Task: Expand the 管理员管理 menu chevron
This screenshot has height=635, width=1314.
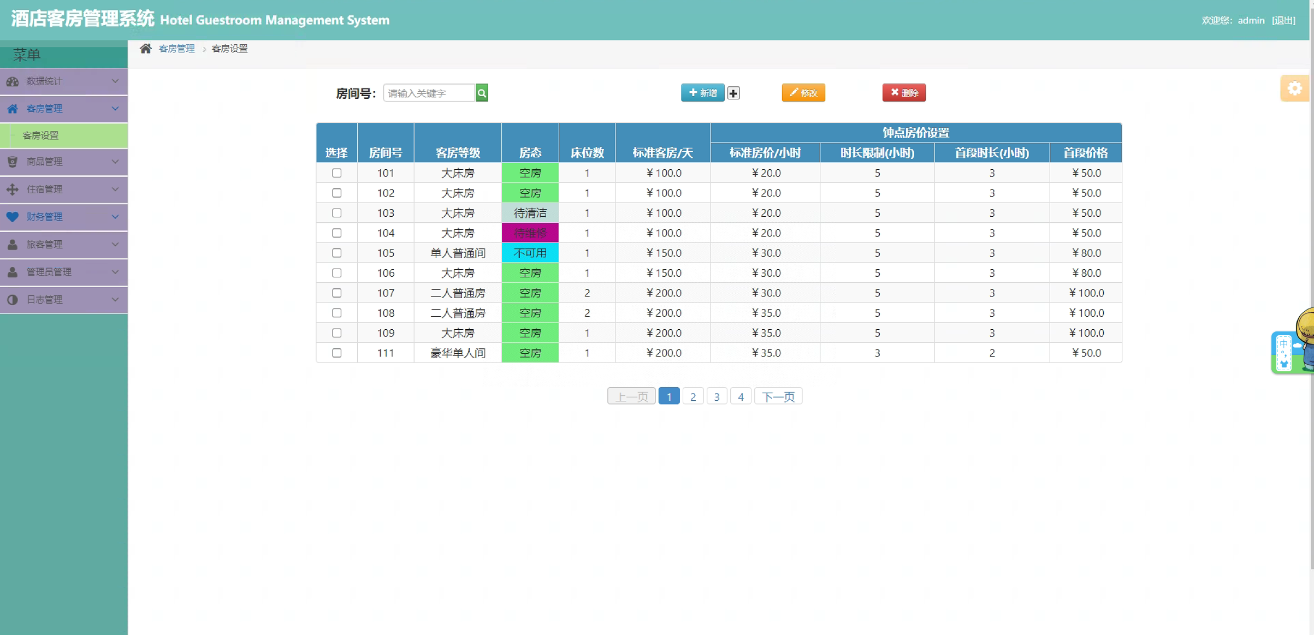Action: pyautogui.click(x=115, y=272)
